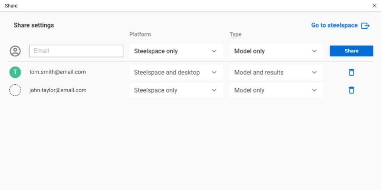Select the john.taylor@email.com entry
Image resolution: width=381 pixels, height=190 pixels.
[58, 90]
